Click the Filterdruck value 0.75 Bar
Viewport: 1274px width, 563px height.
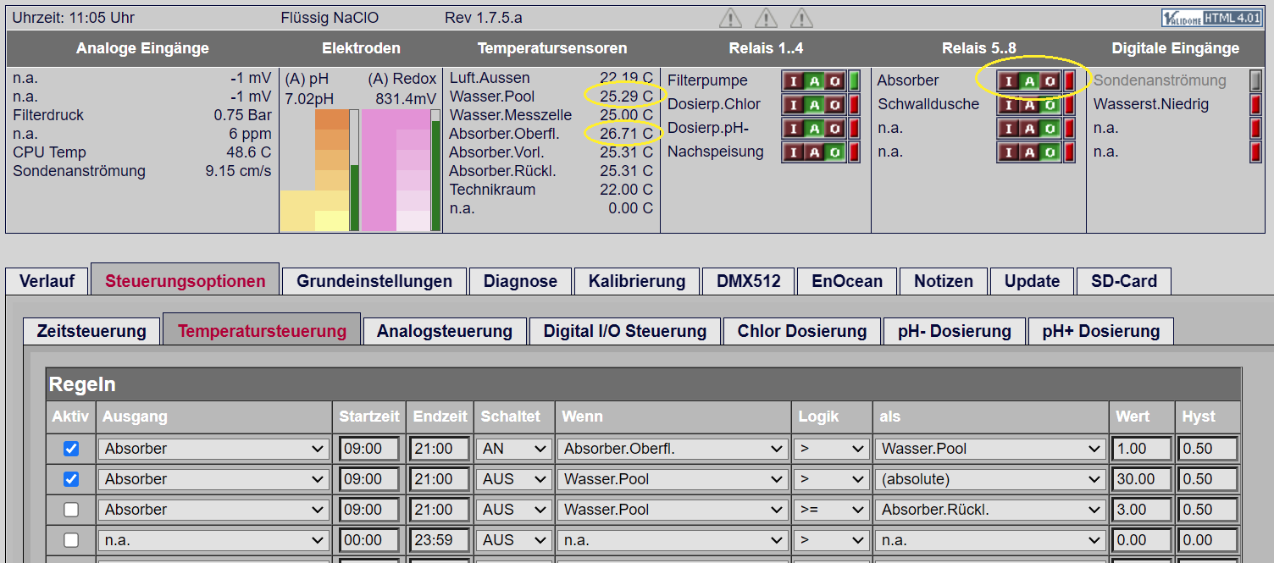[242, 115]
